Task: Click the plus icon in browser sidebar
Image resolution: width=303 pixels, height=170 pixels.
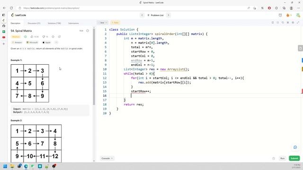Action: [4, 44]
